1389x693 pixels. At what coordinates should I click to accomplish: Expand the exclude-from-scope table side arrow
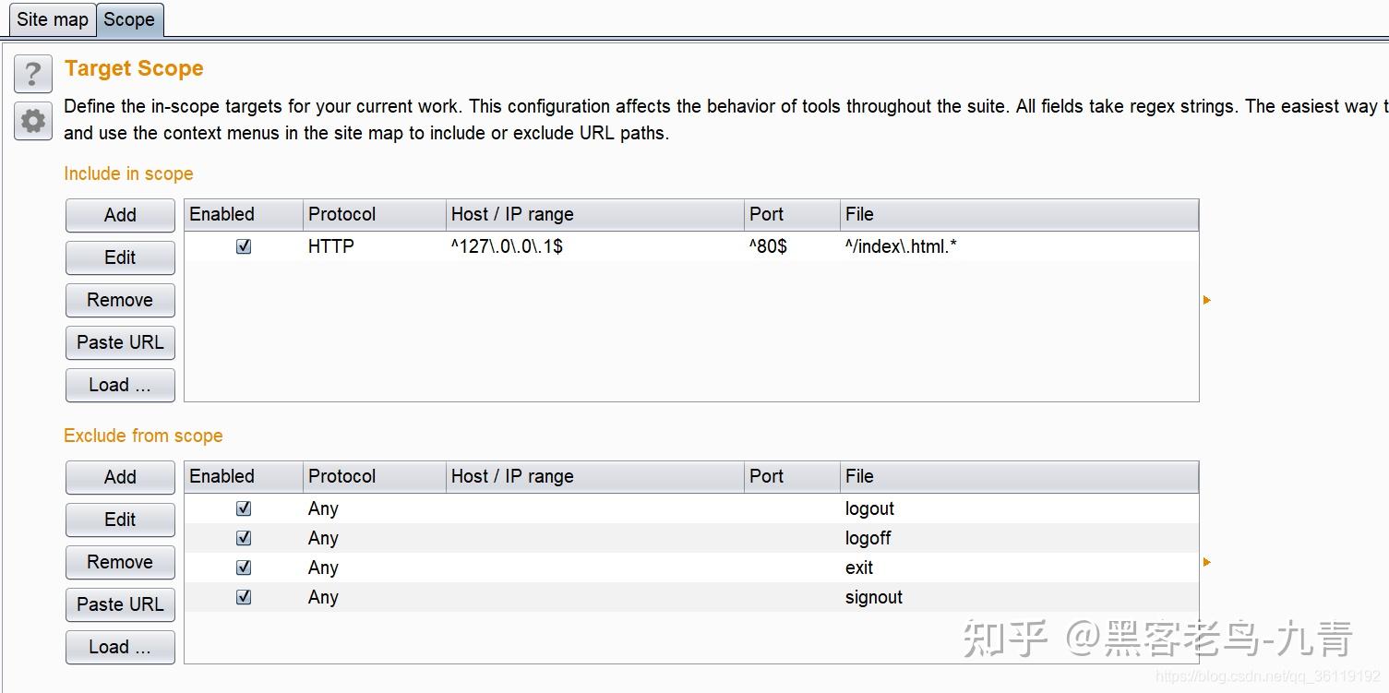pos(1207,562)
